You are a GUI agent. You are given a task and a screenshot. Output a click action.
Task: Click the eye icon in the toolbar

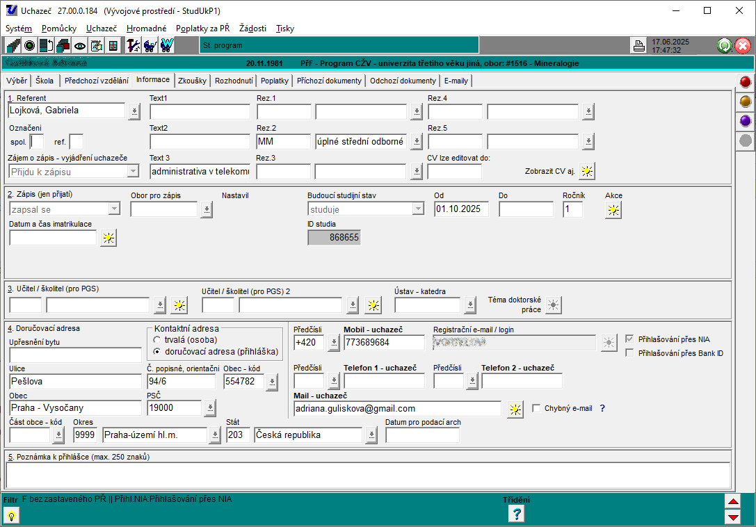click(80, 46)
